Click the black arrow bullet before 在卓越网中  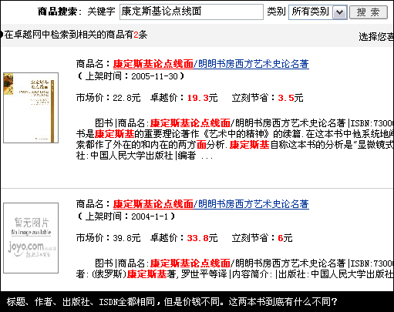pos(2,35)
